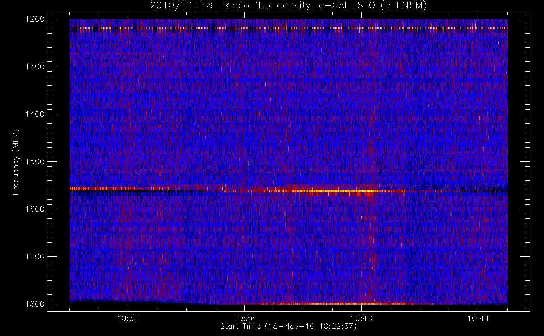Select the 1800 frequency axis label
Screen dimensions: 544x336
tap(35, 304)
